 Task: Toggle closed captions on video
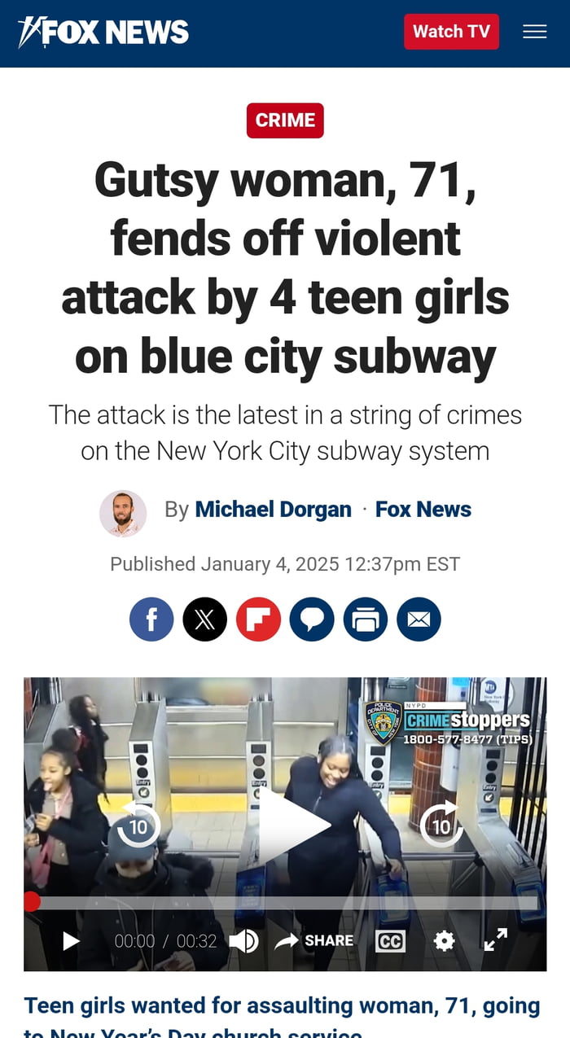coord(390,941)
